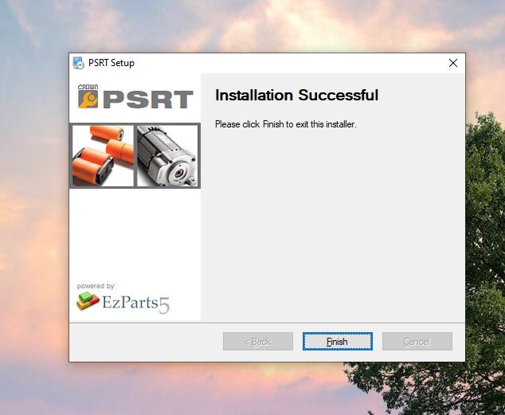The image size is (505, 415).
Task: Click the small Crown brand text
Action: coord(88,87)
